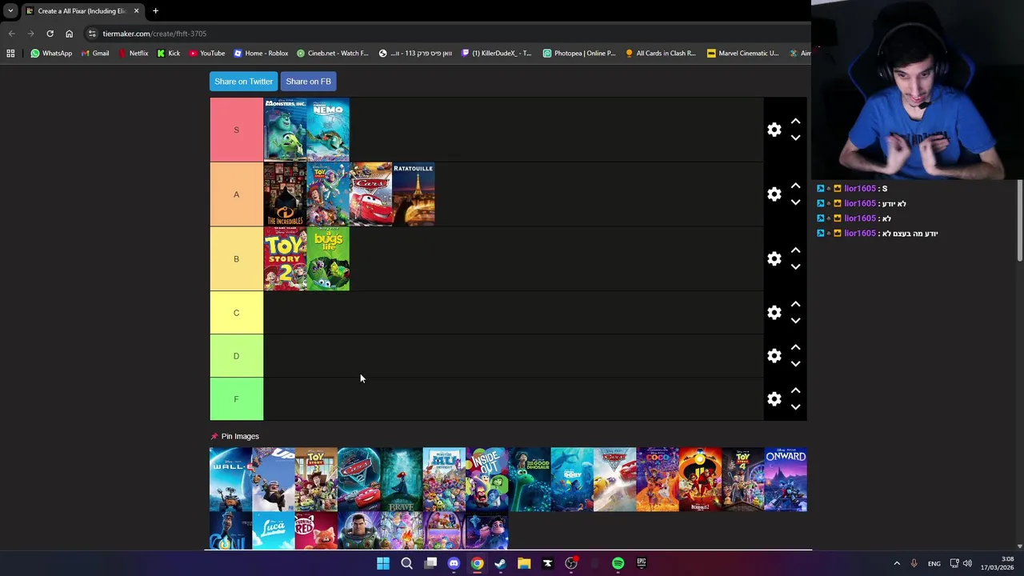This screenshot has width=1024, height=576.
Task: Open settings gear for the F tier
Action: pyautogui.click(x=774, y=399)
